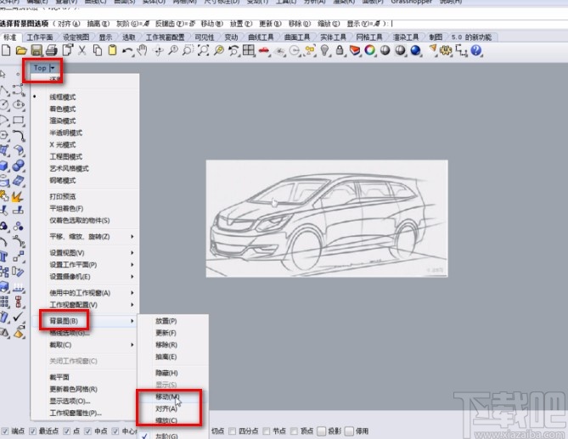
Task: Click the New file icon in toolbar
Action: [x=7, y=51]
